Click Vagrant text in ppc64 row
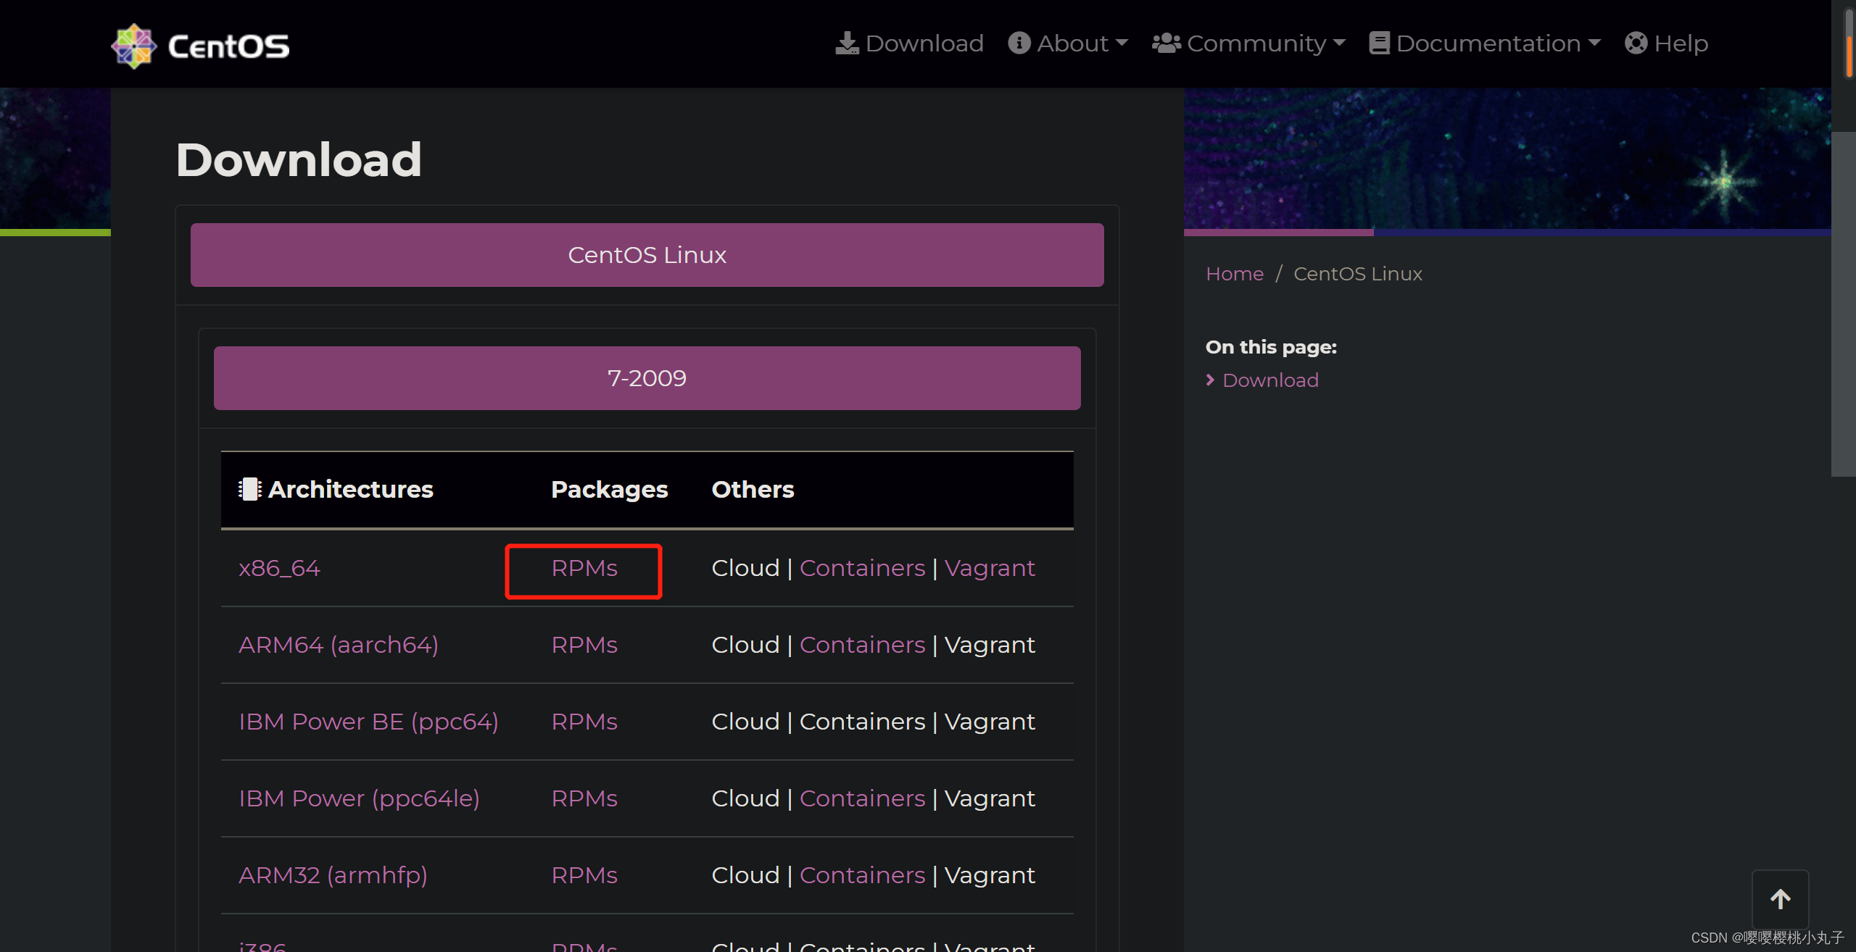Image resolution: width=1856 pixels, height=952 pixels. click(x=990, y=722)
